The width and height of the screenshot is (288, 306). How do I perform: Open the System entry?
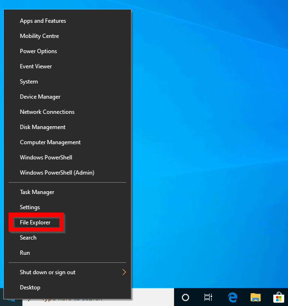[67, 82]
